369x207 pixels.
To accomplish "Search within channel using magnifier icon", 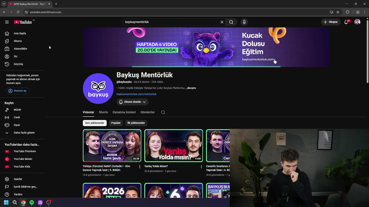I will click(163, 112).
